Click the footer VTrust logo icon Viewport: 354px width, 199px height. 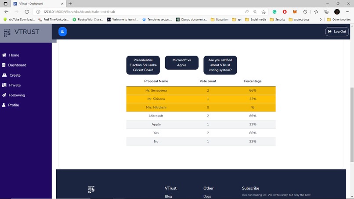point(91,189)
